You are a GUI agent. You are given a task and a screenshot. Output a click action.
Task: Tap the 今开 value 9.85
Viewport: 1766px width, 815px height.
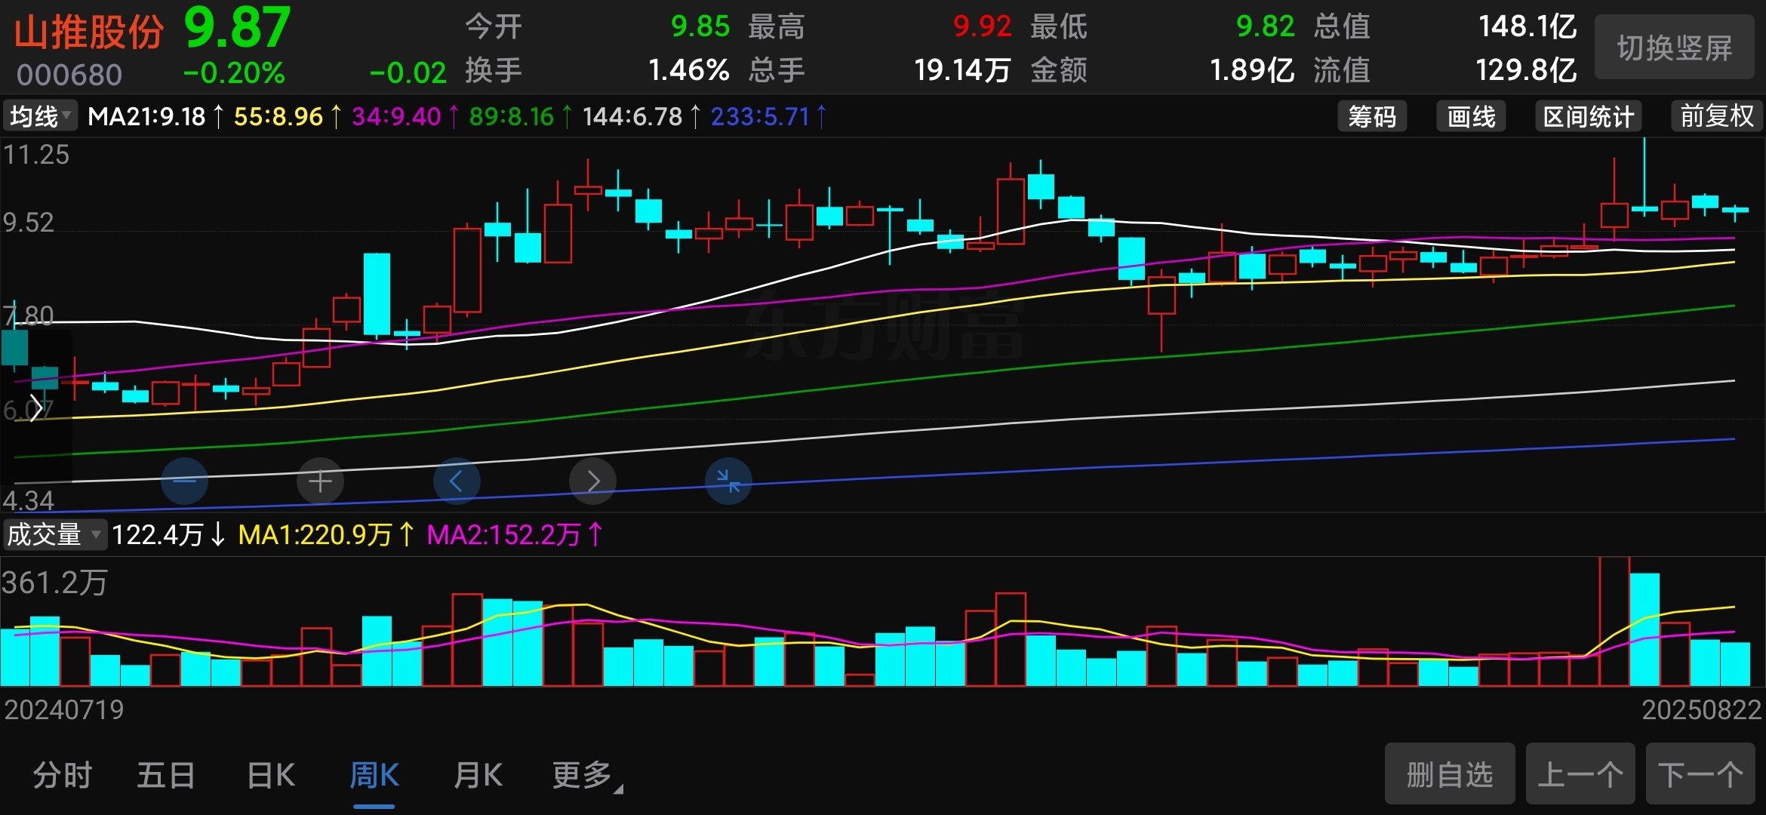pyautogui.click(x=700, y=26)
